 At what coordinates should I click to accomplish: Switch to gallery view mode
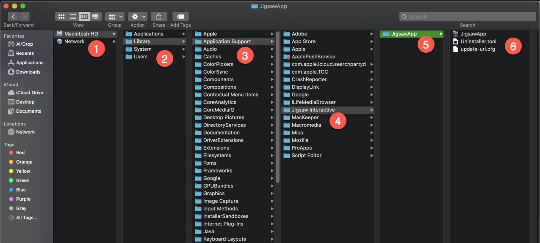(96, 16)
